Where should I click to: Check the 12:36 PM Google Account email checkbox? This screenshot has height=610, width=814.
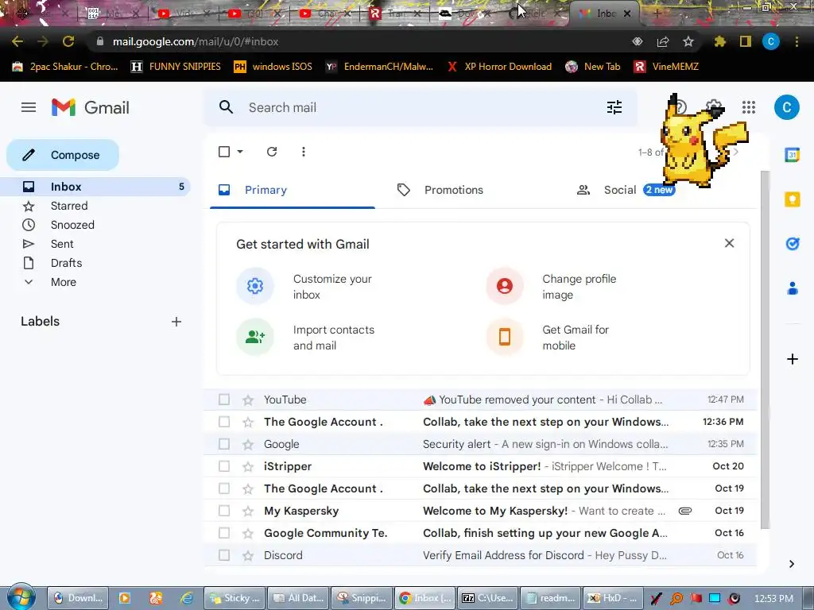(x=224, y=422)
